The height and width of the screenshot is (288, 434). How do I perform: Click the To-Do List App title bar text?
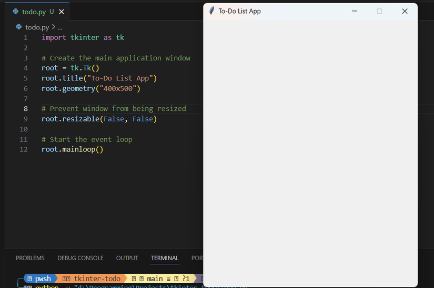click(240, 11)
